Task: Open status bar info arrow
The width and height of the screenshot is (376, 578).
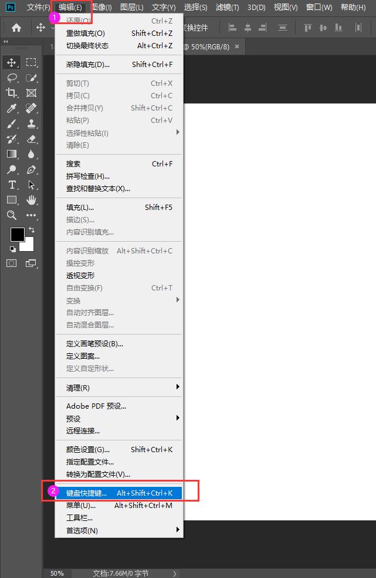Action: click(x=175, y=573)
